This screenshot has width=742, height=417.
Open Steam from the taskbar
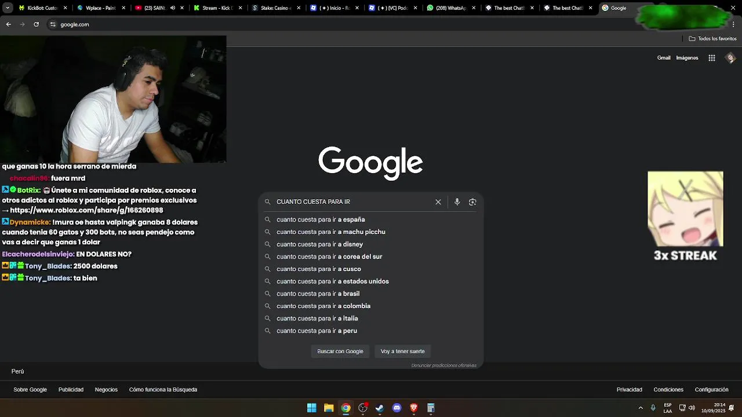click(380, 408)
